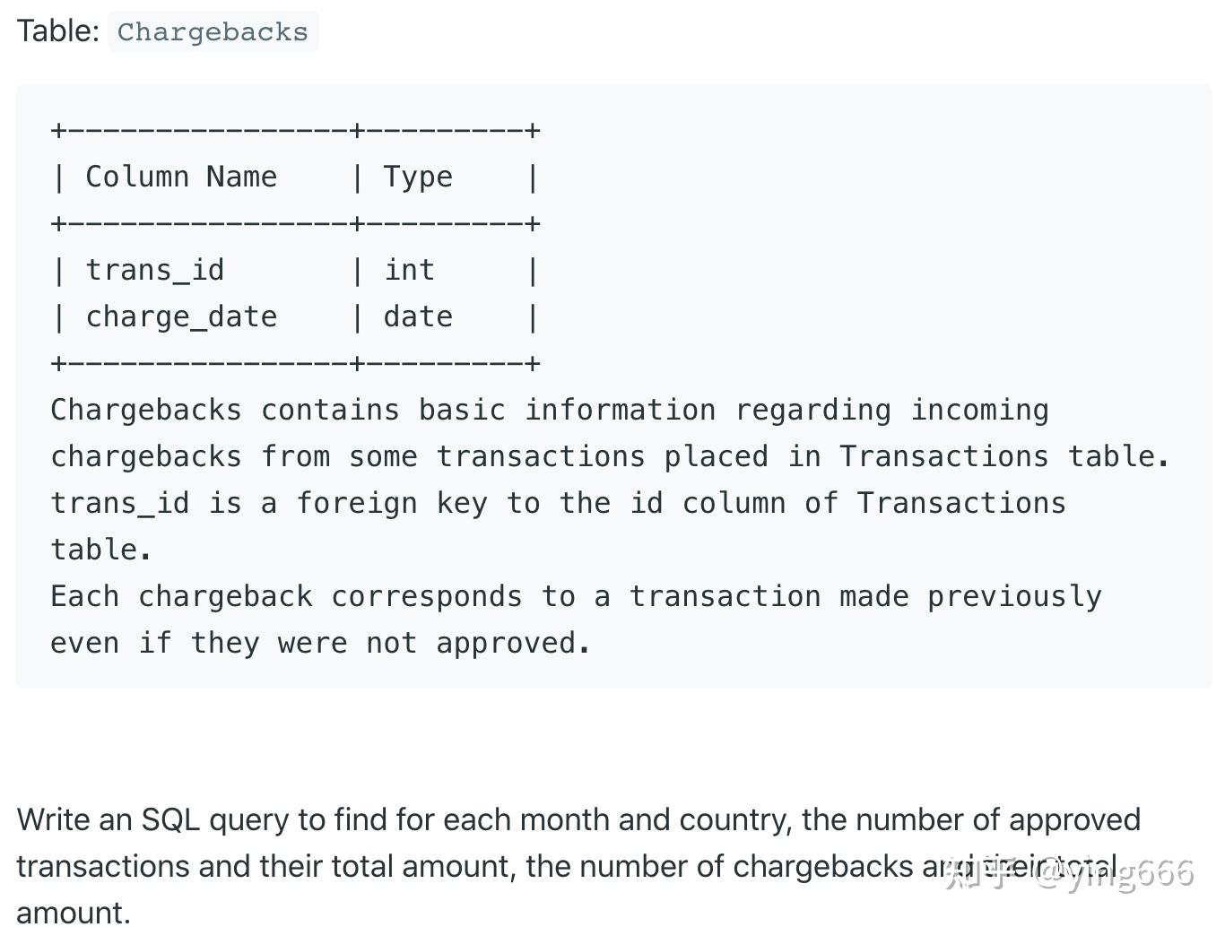Click the 'id column of Transactions' text
Viewport: 1225px width, 927px height.
click(x=847, y=503)
